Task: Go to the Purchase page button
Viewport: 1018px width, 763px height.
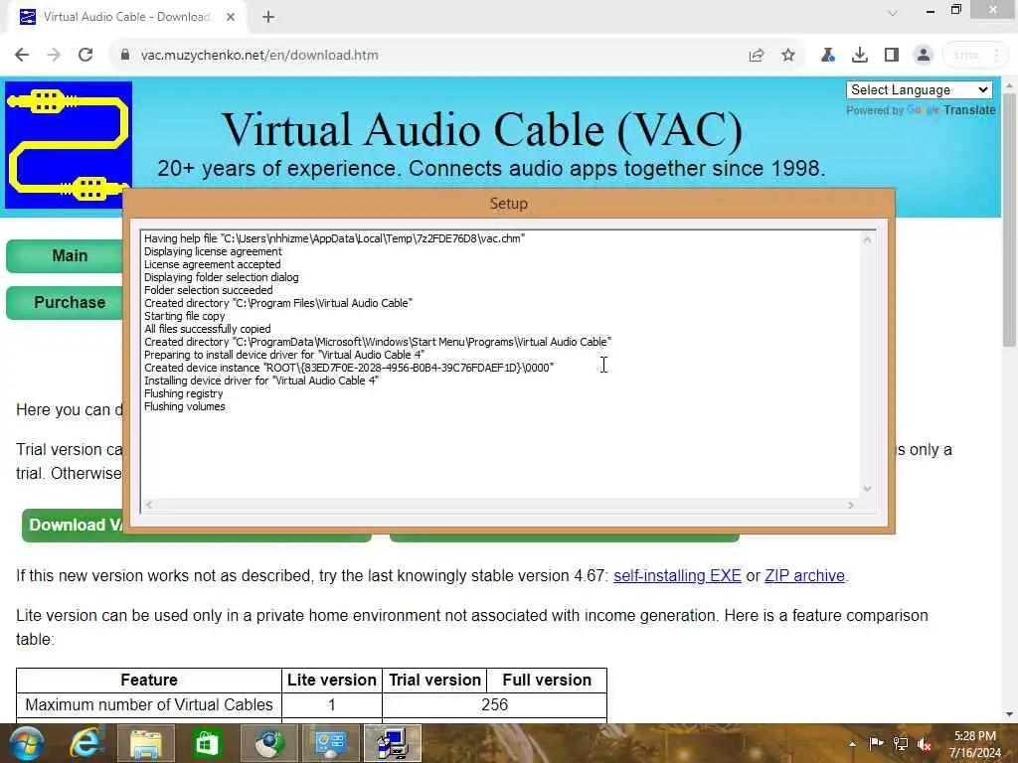Action: pos(65,302)
